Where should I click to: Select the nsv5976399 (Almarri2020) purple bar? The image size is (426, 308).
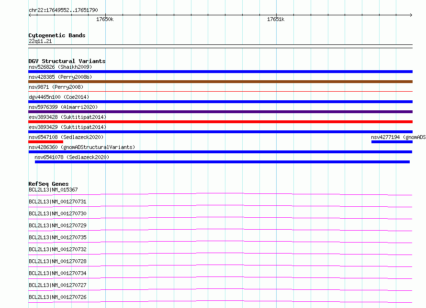tap(220, 112)
